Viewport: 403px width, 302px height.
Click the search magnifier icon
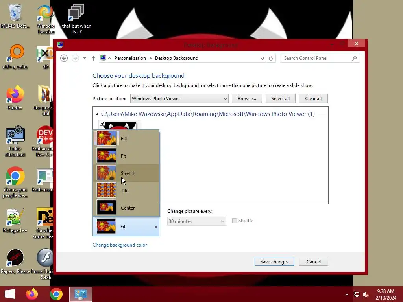[x=355, y=58]
